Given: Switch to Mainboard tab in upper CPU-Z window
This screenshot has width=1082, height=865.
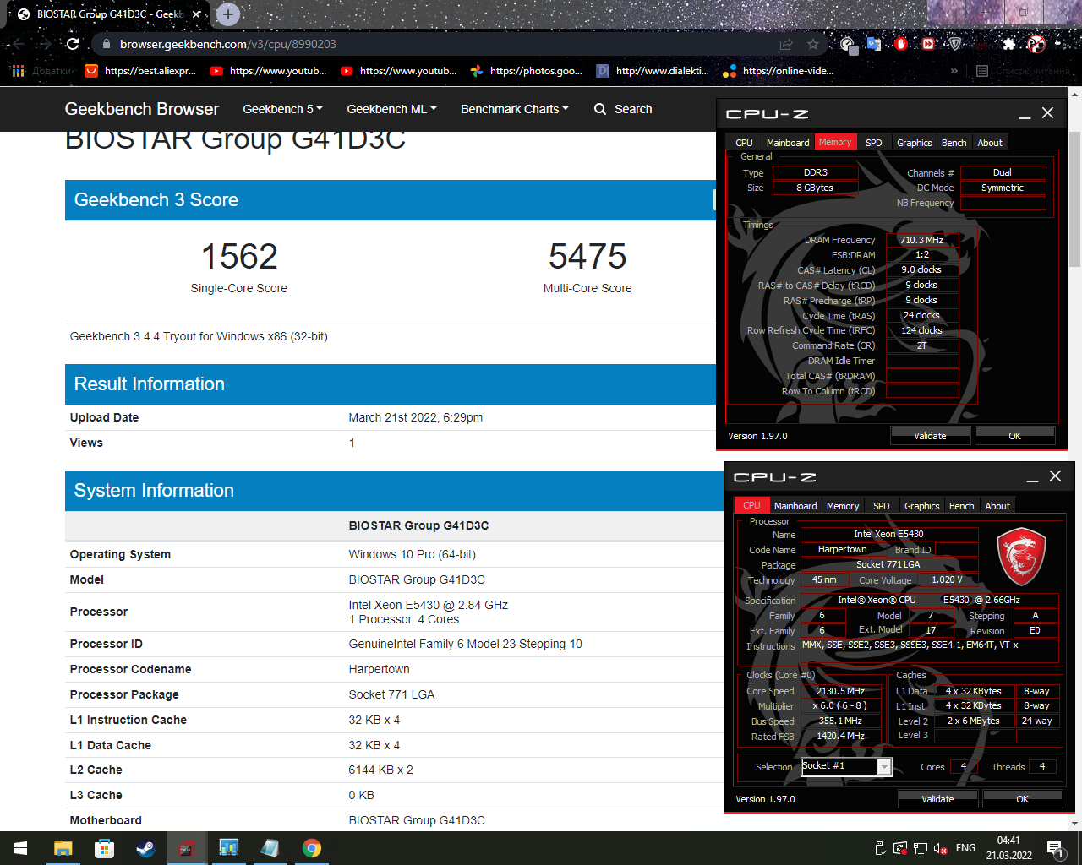Looking at the screenshot, I should tap(788, 143).
